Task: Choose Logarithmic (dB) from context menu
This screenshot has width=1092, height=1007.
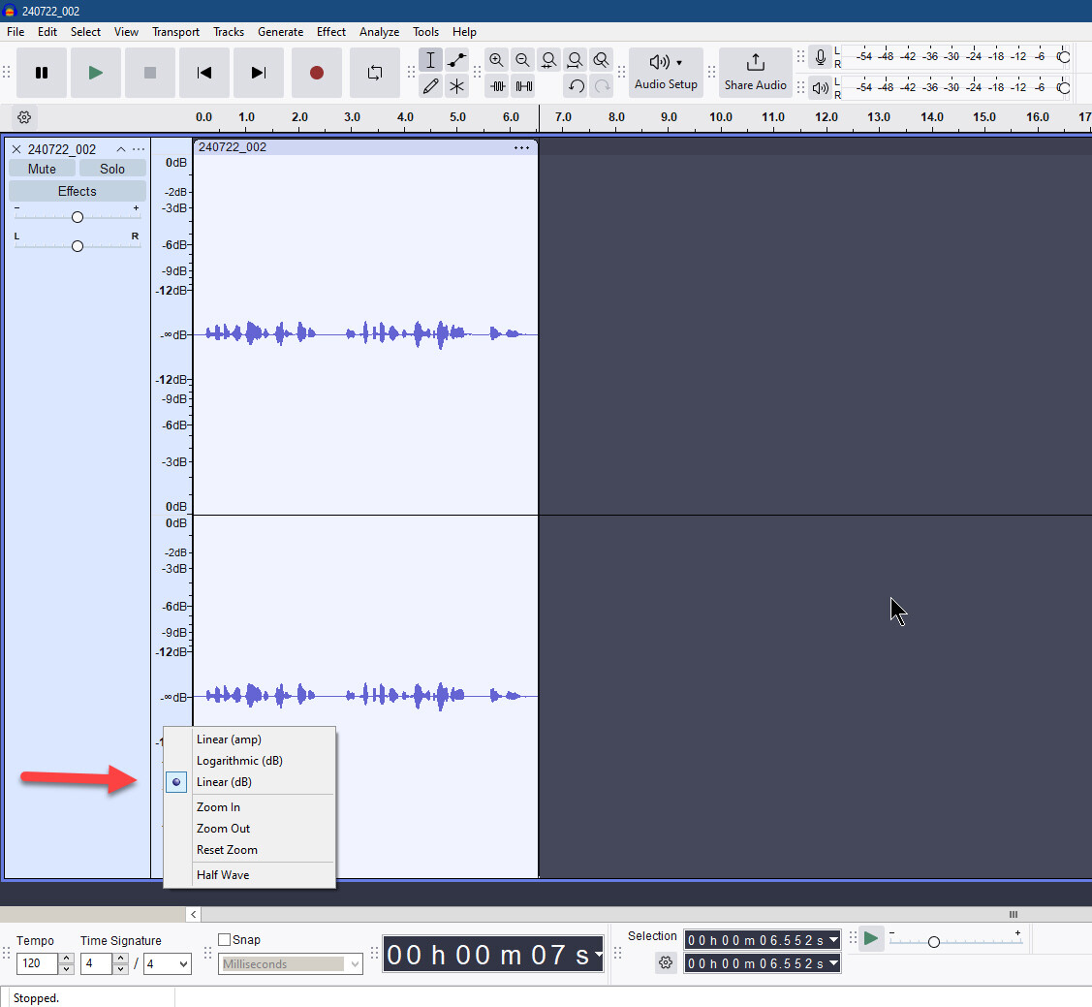Action: 239,761
